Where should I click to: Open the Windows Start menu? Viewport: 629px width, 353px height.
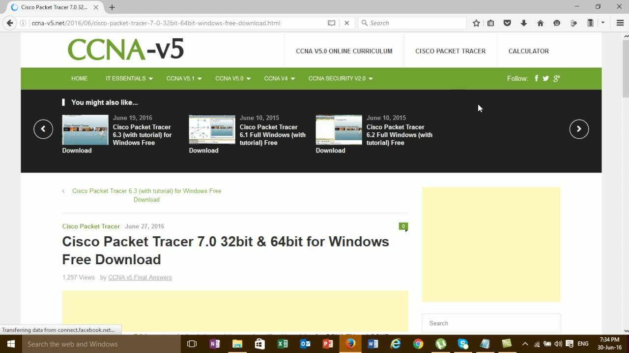(x=11, y=344)
